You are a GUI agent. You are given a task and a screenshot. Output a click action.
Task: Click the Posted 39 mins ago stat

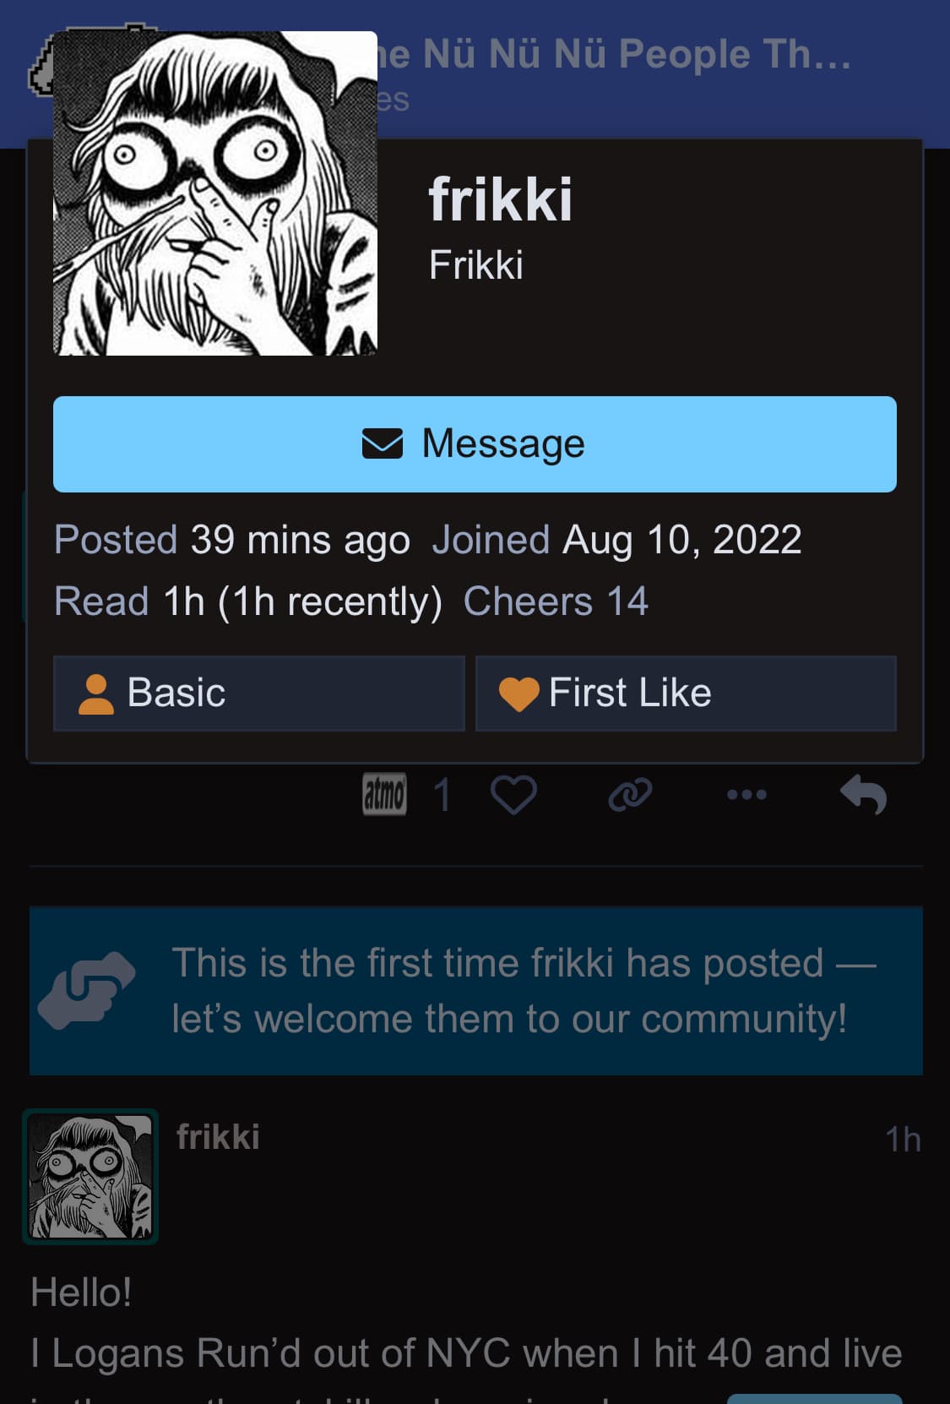pyautogui.click(x=232, y=540)
